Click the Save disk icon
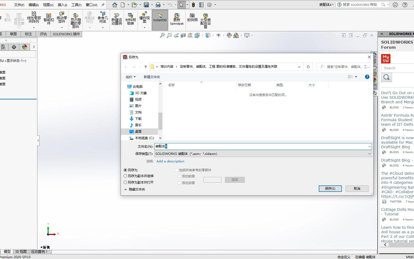Image resolution: width=414 pixels, height=259 pixels. coord(146,5)
